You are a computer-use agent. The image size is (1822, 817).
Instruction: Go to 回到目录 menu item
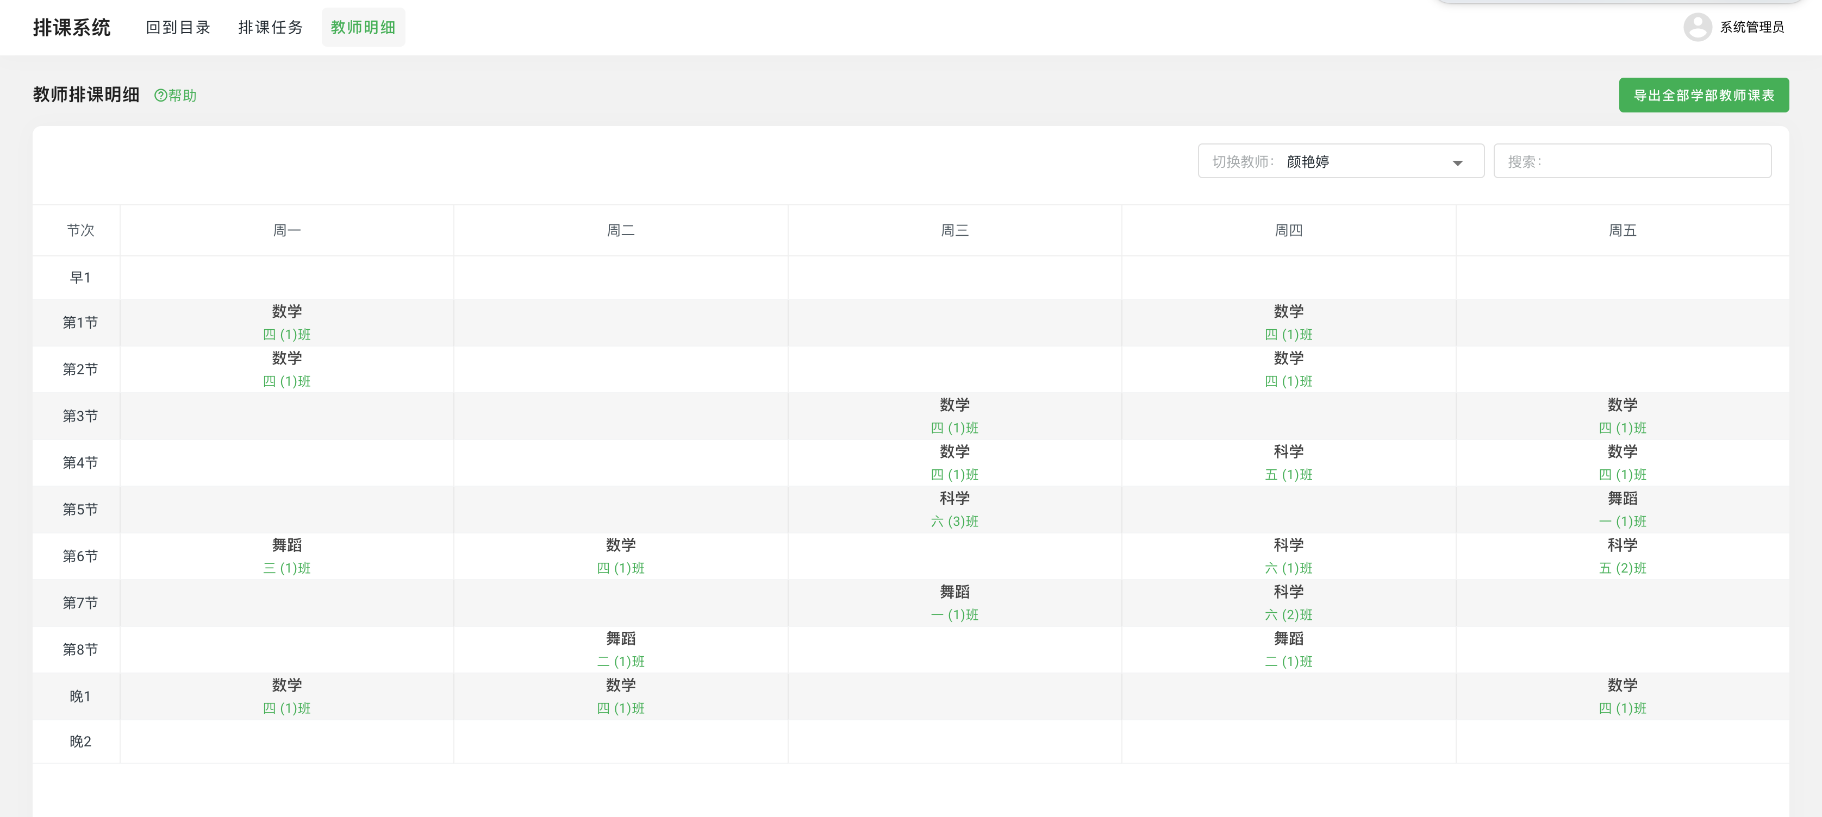click(178, 28)
